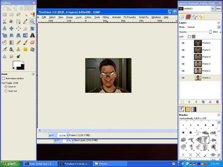The height and width of the screenshot is (167, 223).
Task: Select the Perspective tool
Action: (x=18, y=35)
